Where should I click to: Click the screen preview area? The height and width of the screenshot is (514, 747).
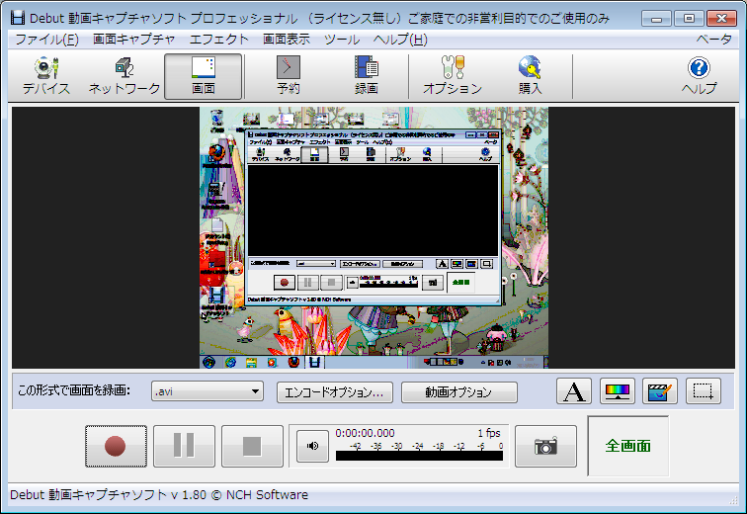coord(373,237)
